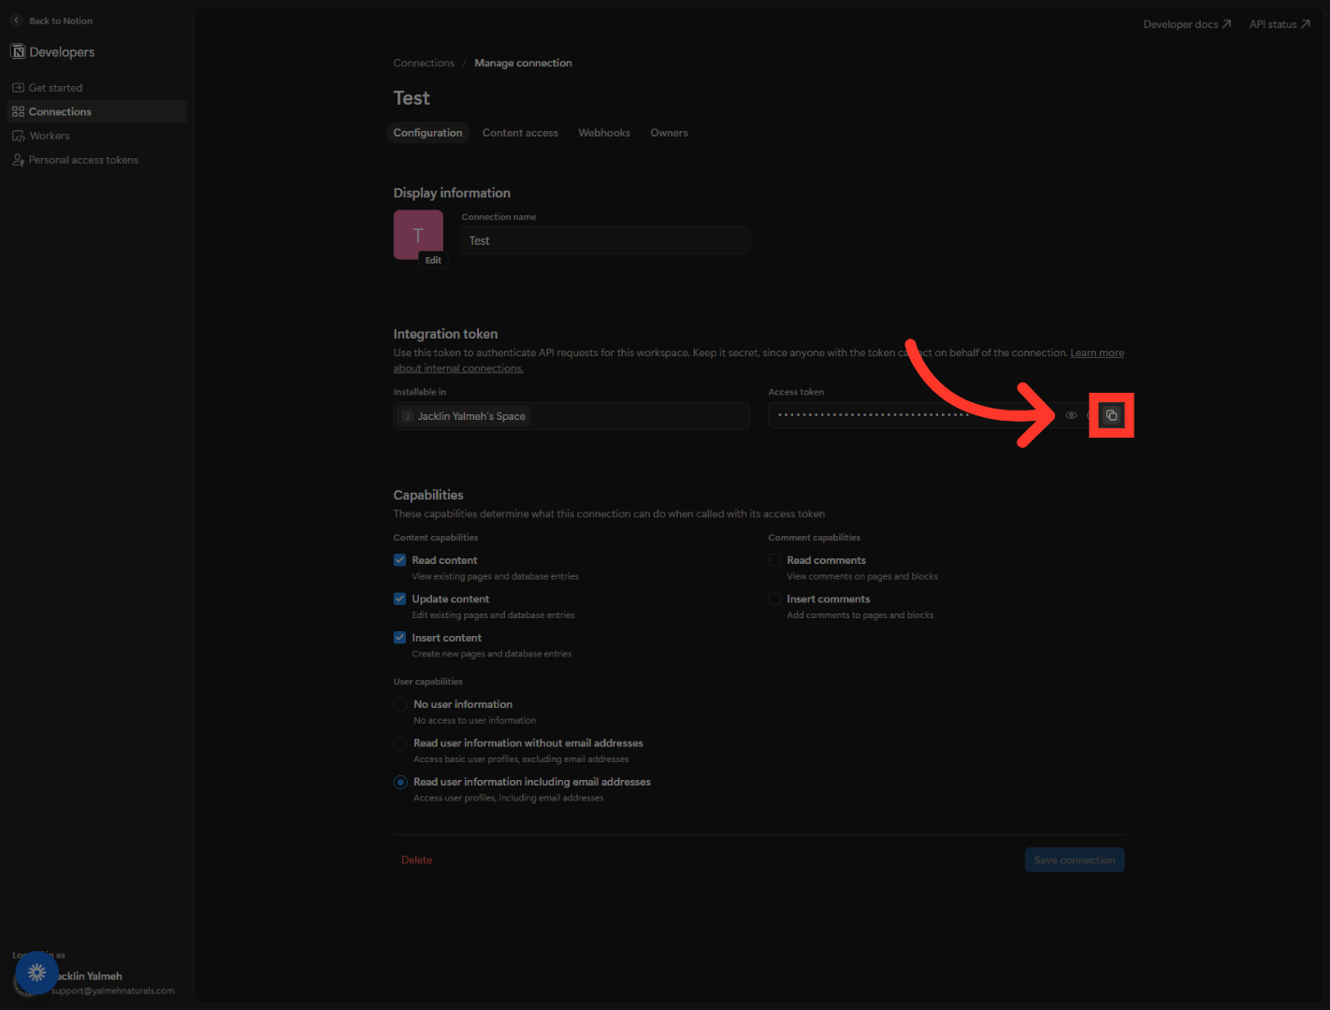Viewport: 1330px width, 1010px height.
Task: Click the Save connection button
Action: pos(1075,860)
